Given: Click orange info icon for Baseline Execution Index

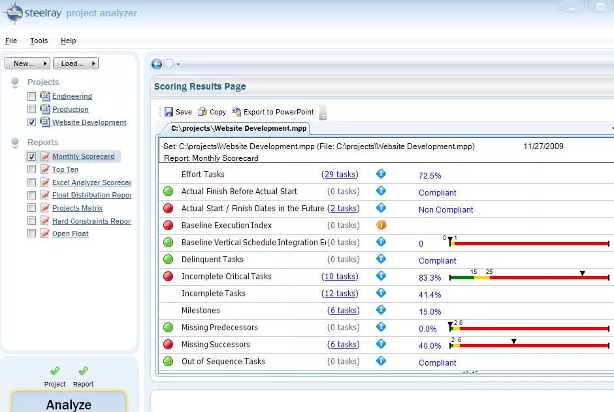Looking at the screenshot, I should [x=381, y=225].
